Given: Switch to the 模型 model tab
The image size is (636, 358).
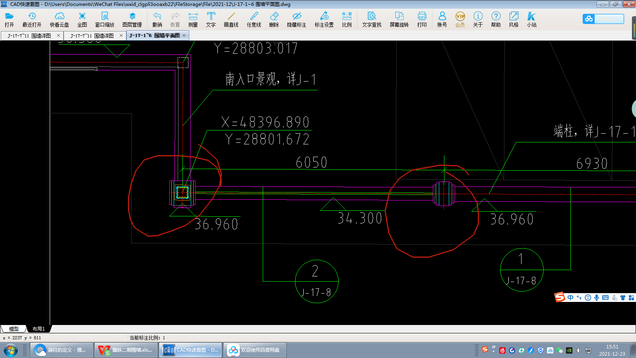Looking at the screenshot, I should pyautogui.click(x=14, y=329).
